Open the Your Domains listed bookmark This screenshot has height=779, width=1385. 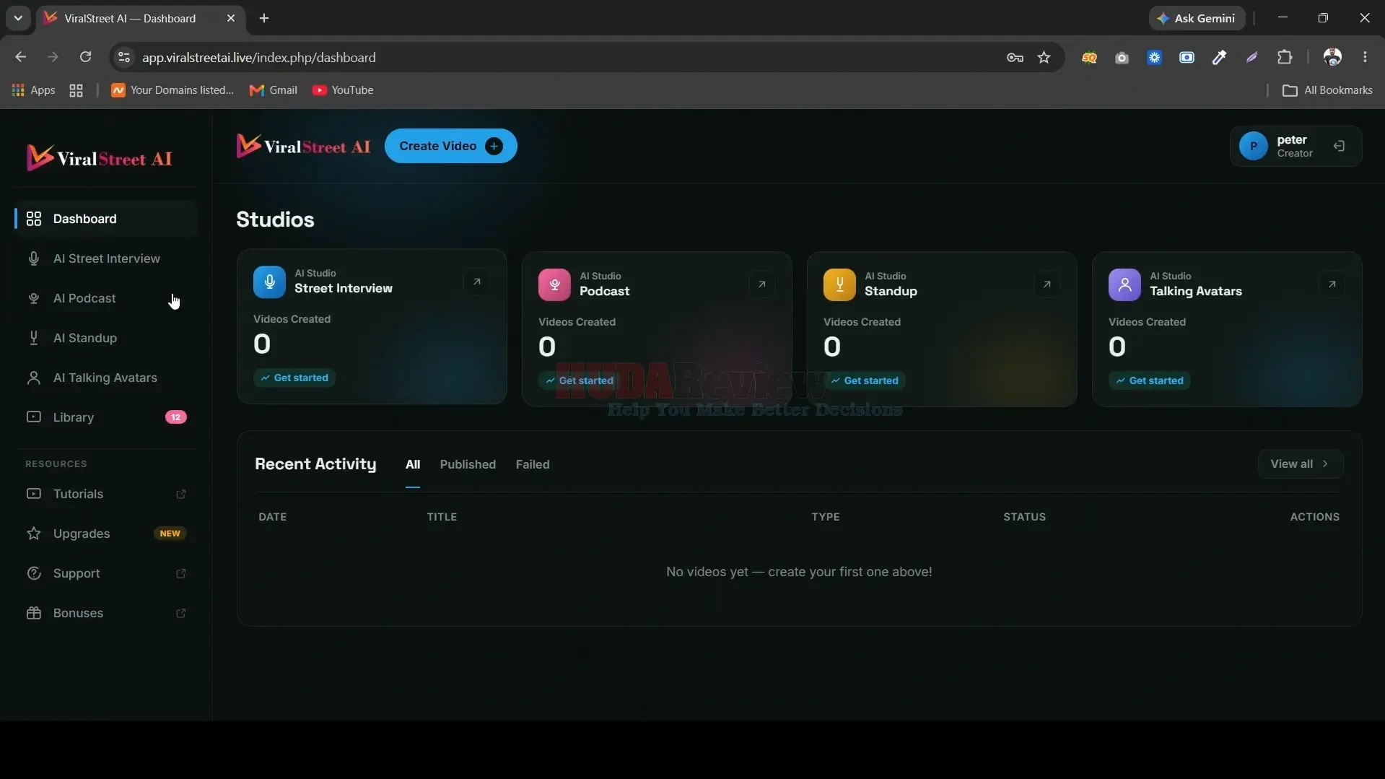pyautogui.click(x=172, y=90)
